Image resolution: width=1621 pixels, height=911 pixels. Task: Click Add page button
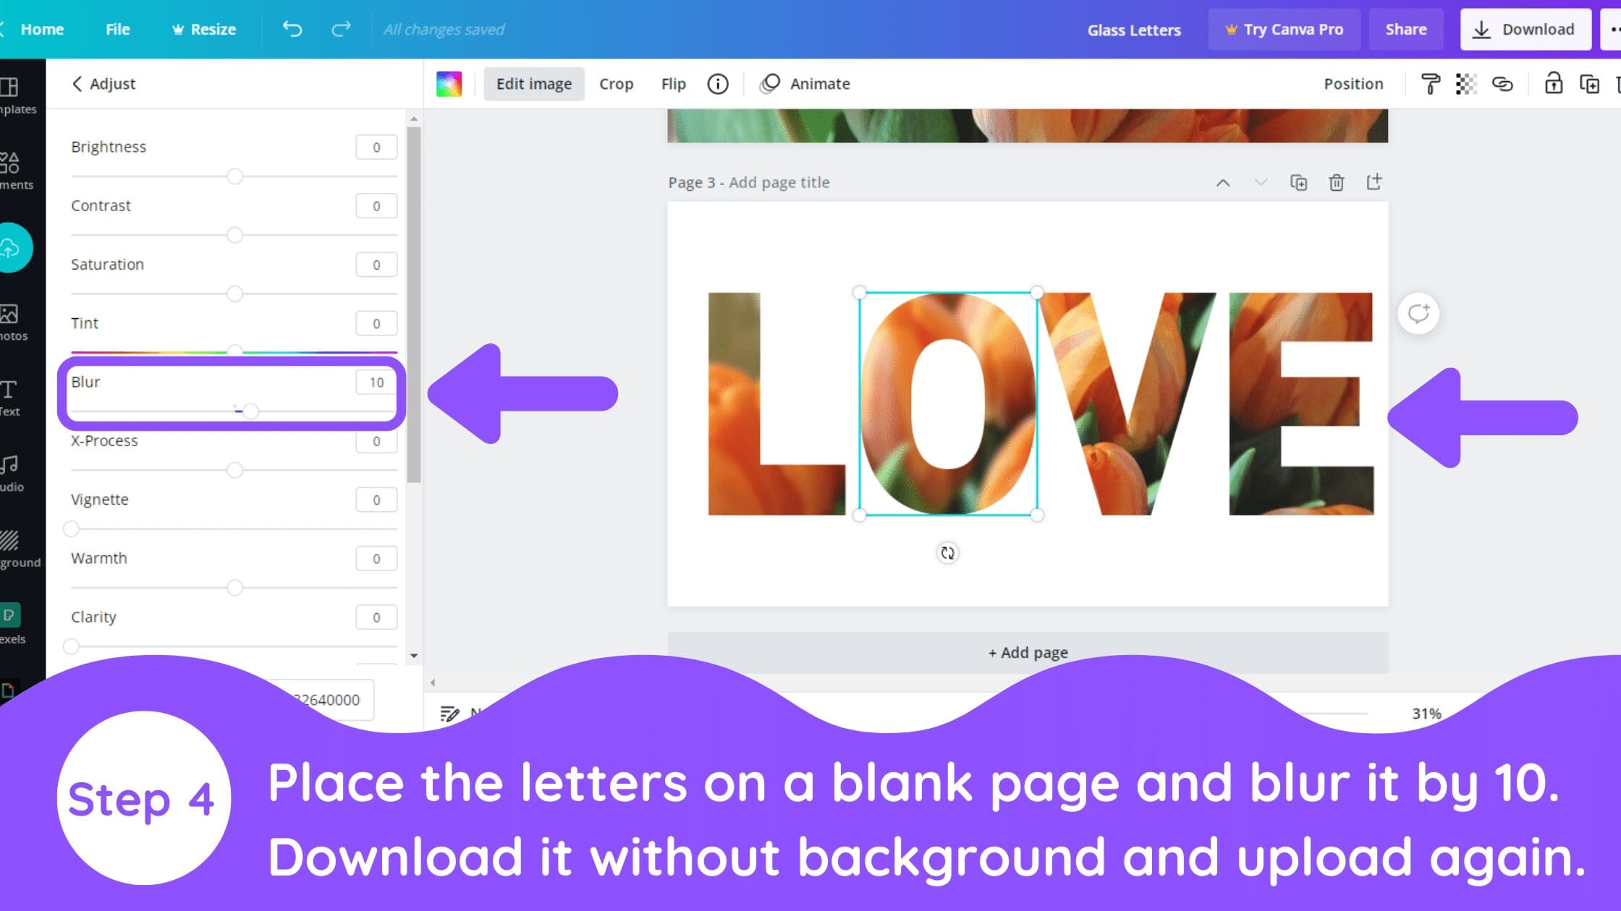[x=1028, y=652]
